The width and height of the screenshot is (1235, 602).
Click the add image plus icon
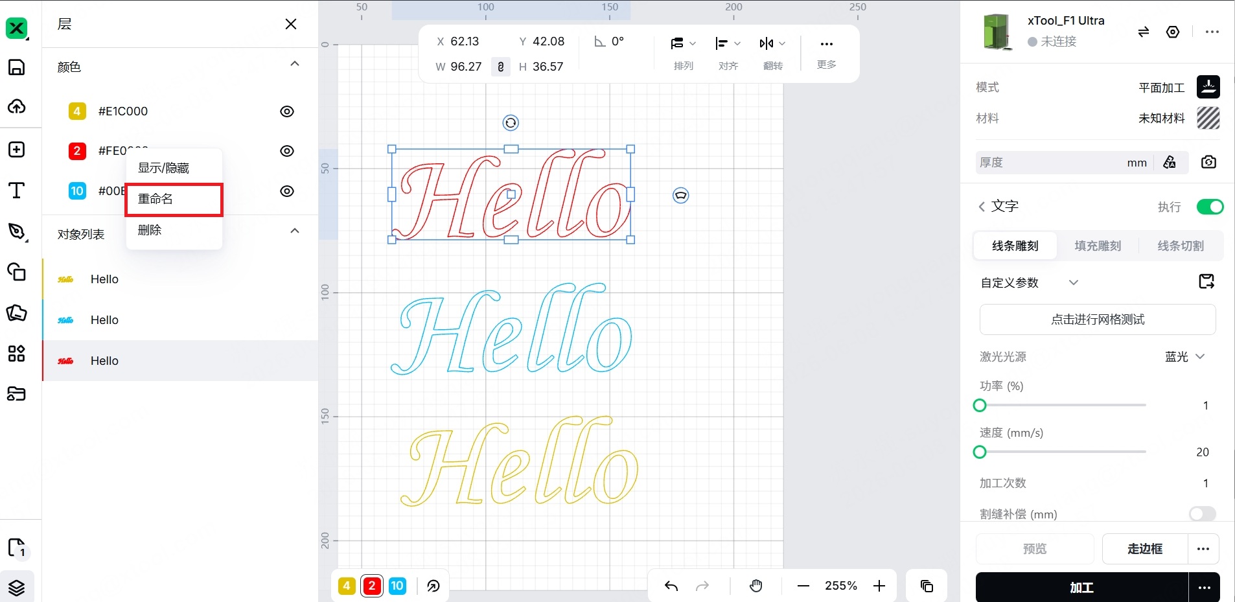pyautogui.click(x=16, y=149)
